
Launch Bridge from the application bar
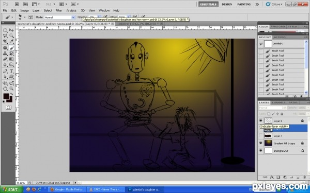17,4
